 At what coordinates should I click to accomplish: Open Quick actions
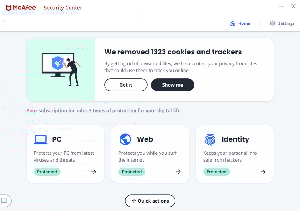click(150, 201)
